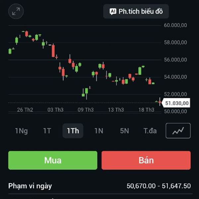Image resolution: width=199 pixels, height=199 pixels.
Task: Click the 26 Th2 date label
Action: 25,110
